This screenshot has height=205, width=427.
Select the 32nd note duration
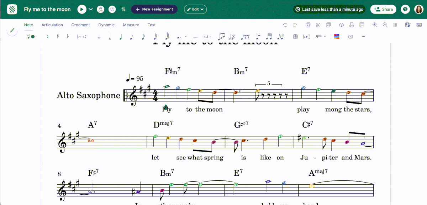point(155,37)
